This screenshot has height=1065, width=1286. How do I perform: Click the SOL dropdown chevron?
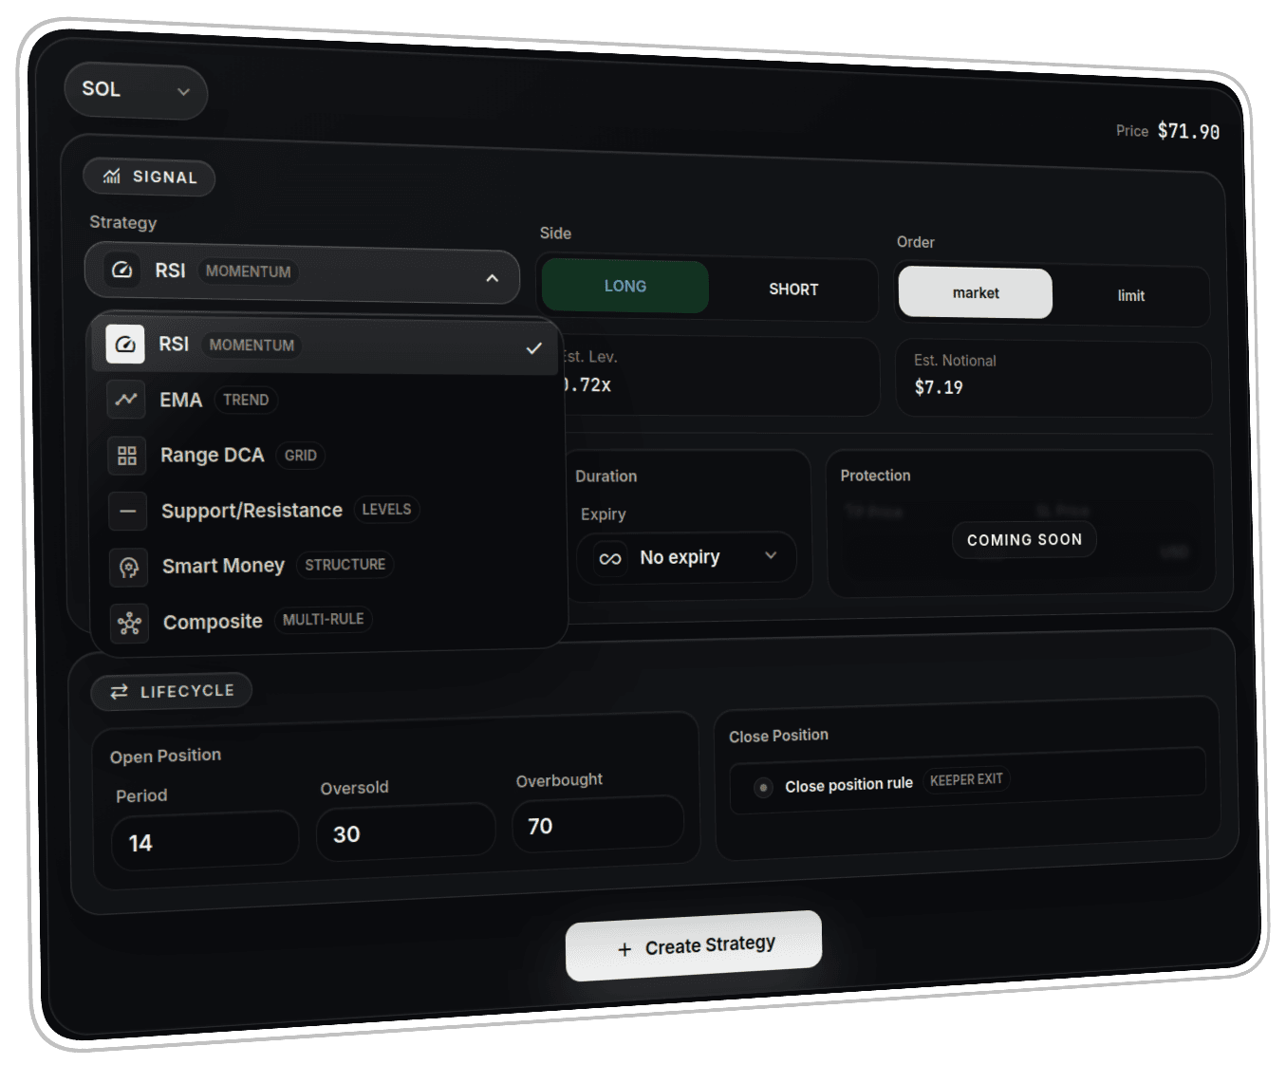183,92
